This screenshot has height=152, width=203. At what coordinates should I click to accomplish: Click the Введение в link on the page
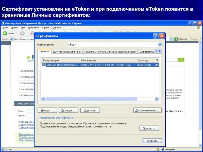(x=26, y=134)
